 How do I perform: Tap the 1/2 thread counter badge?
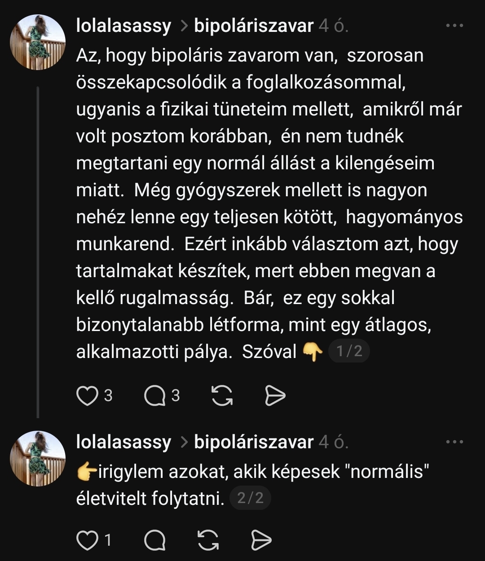coord(349,351)
